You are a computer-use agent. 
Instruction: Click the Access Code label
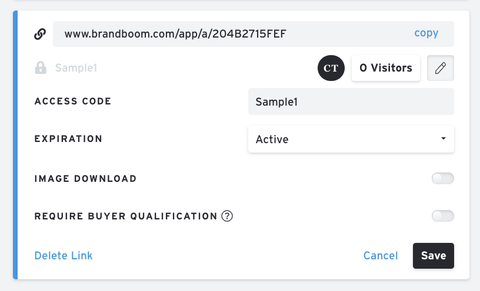click(73, 101)
